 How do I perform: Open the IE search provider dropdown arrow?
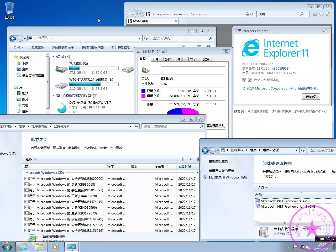click(x=306, y=14)
